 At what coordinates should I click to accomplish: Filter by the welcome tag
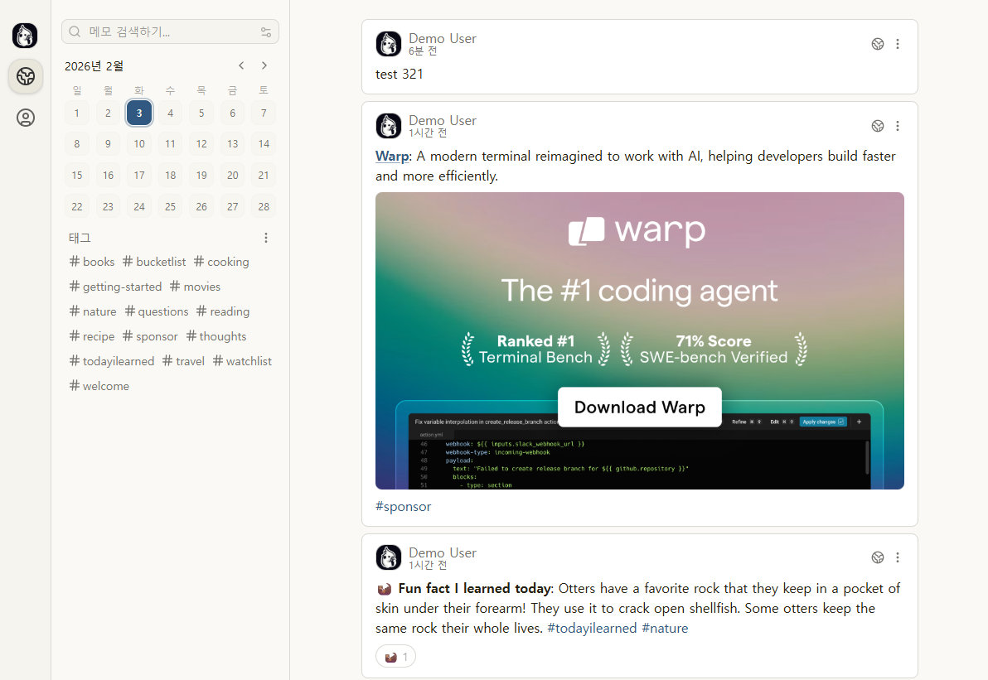click(x=99, y=386)
